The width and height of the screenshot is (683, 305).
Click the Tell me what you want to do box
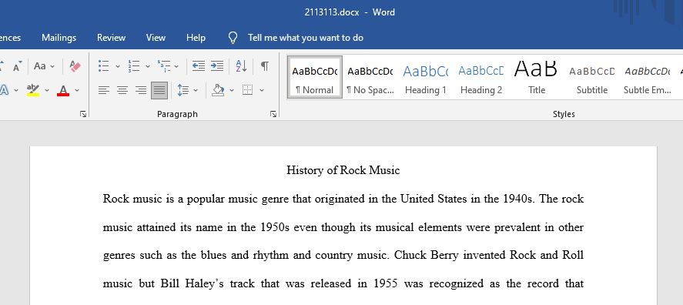click(x=306, y=38)
